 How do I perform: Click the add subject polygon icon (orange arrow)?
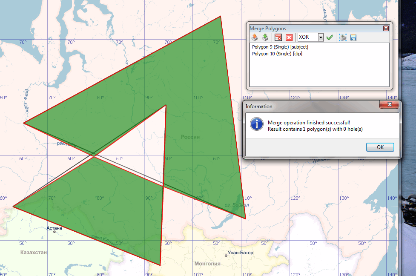[255, 37]
